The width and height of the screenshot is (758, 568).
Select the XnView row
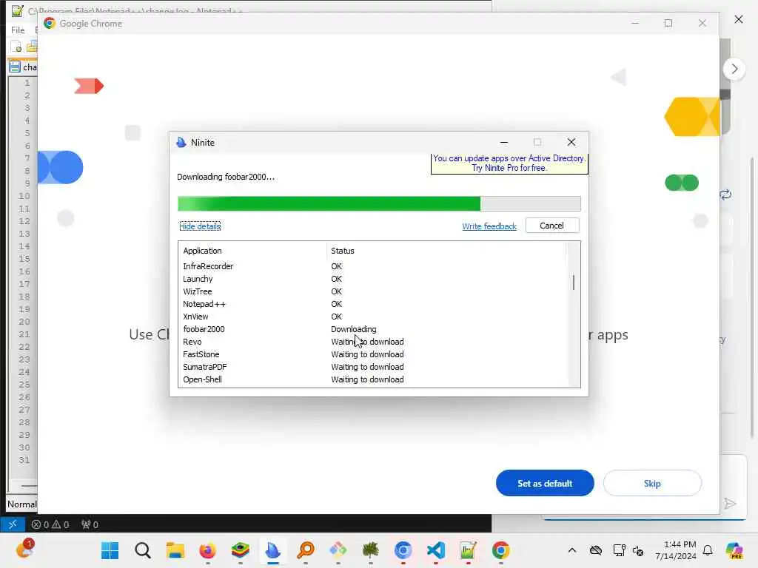coord(372,317)
